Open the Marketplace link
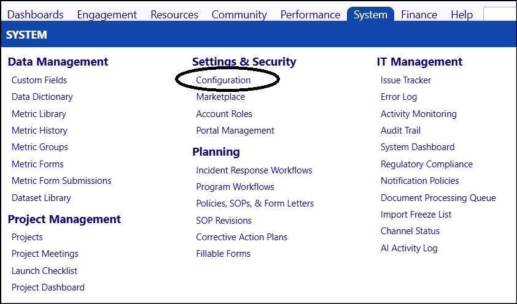517x304 pixels. tap(220, 97)
